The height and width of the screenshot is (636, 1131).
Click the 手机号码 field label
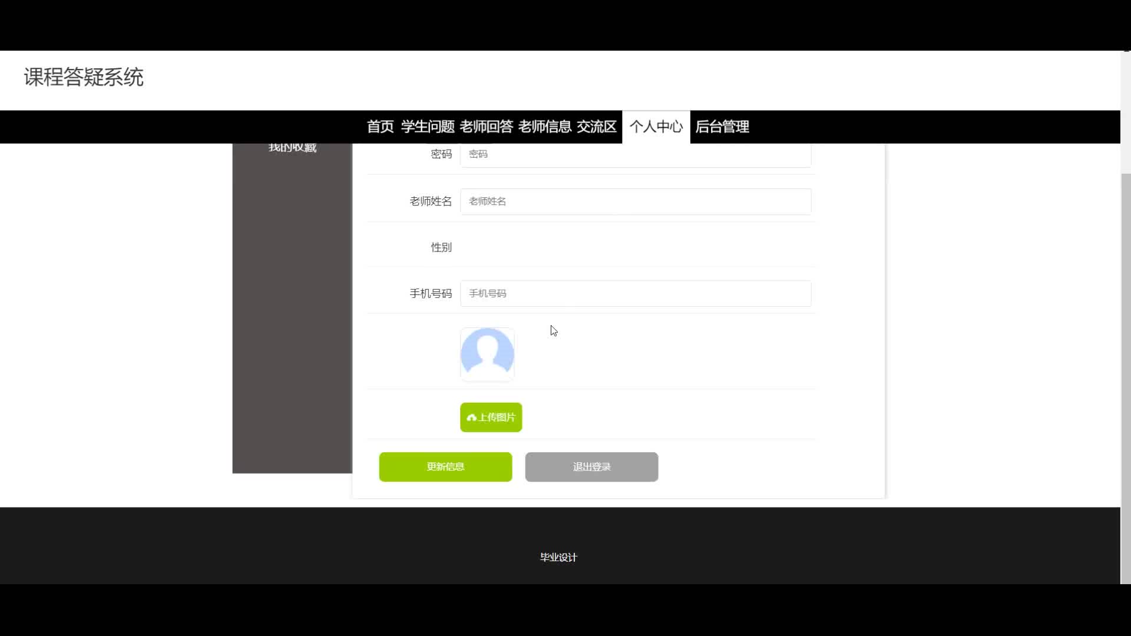pos(430,293)
